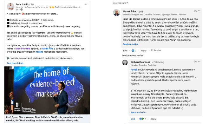Like Richard Marecek's comment
This screenshot has height=124, width=222.
click(x=133, y=119)
